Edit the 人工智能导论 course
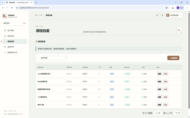This screenshot has height=118, width=190. (x=159, y=97)
